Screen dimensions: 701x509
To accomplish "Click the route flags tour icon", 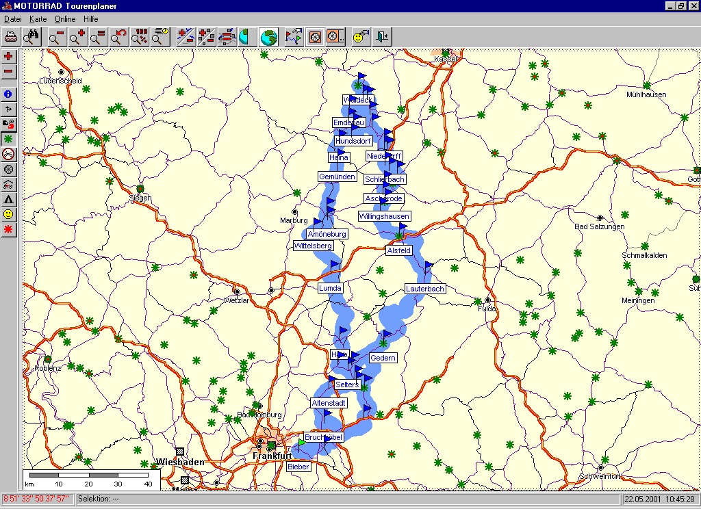I will 294,37.
